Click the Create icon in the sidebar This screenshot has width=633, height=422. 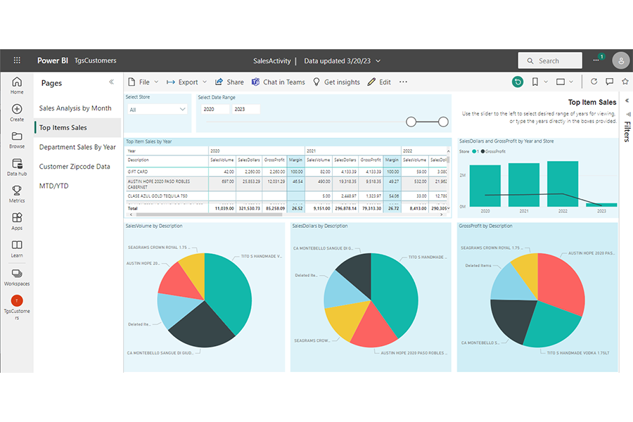click(x=17, y=113)
